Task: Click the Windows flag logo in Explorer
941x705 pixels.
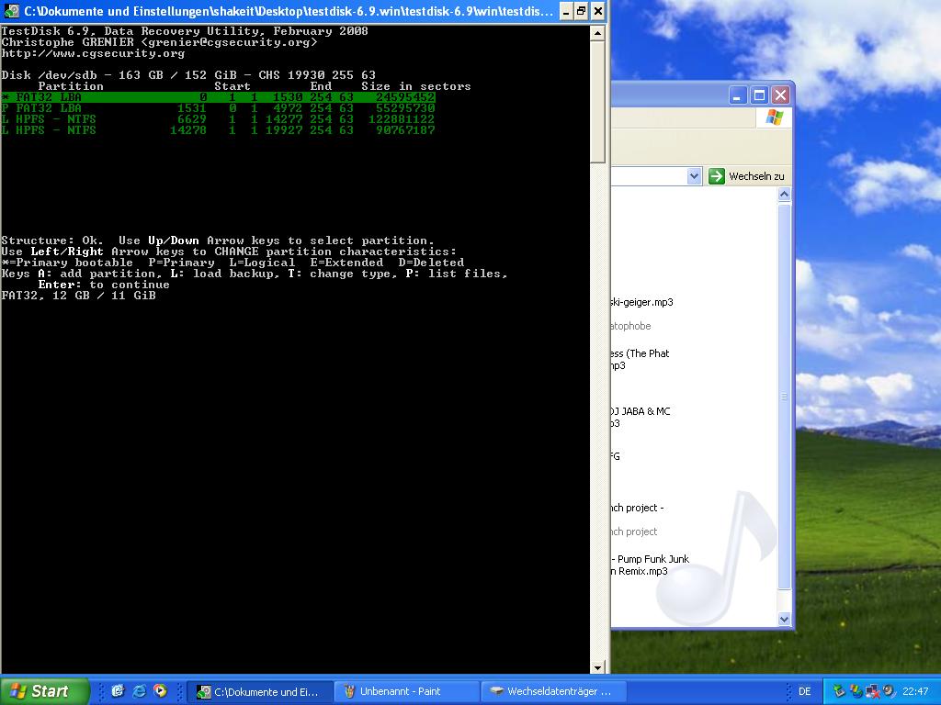Action: coord(774,117)
